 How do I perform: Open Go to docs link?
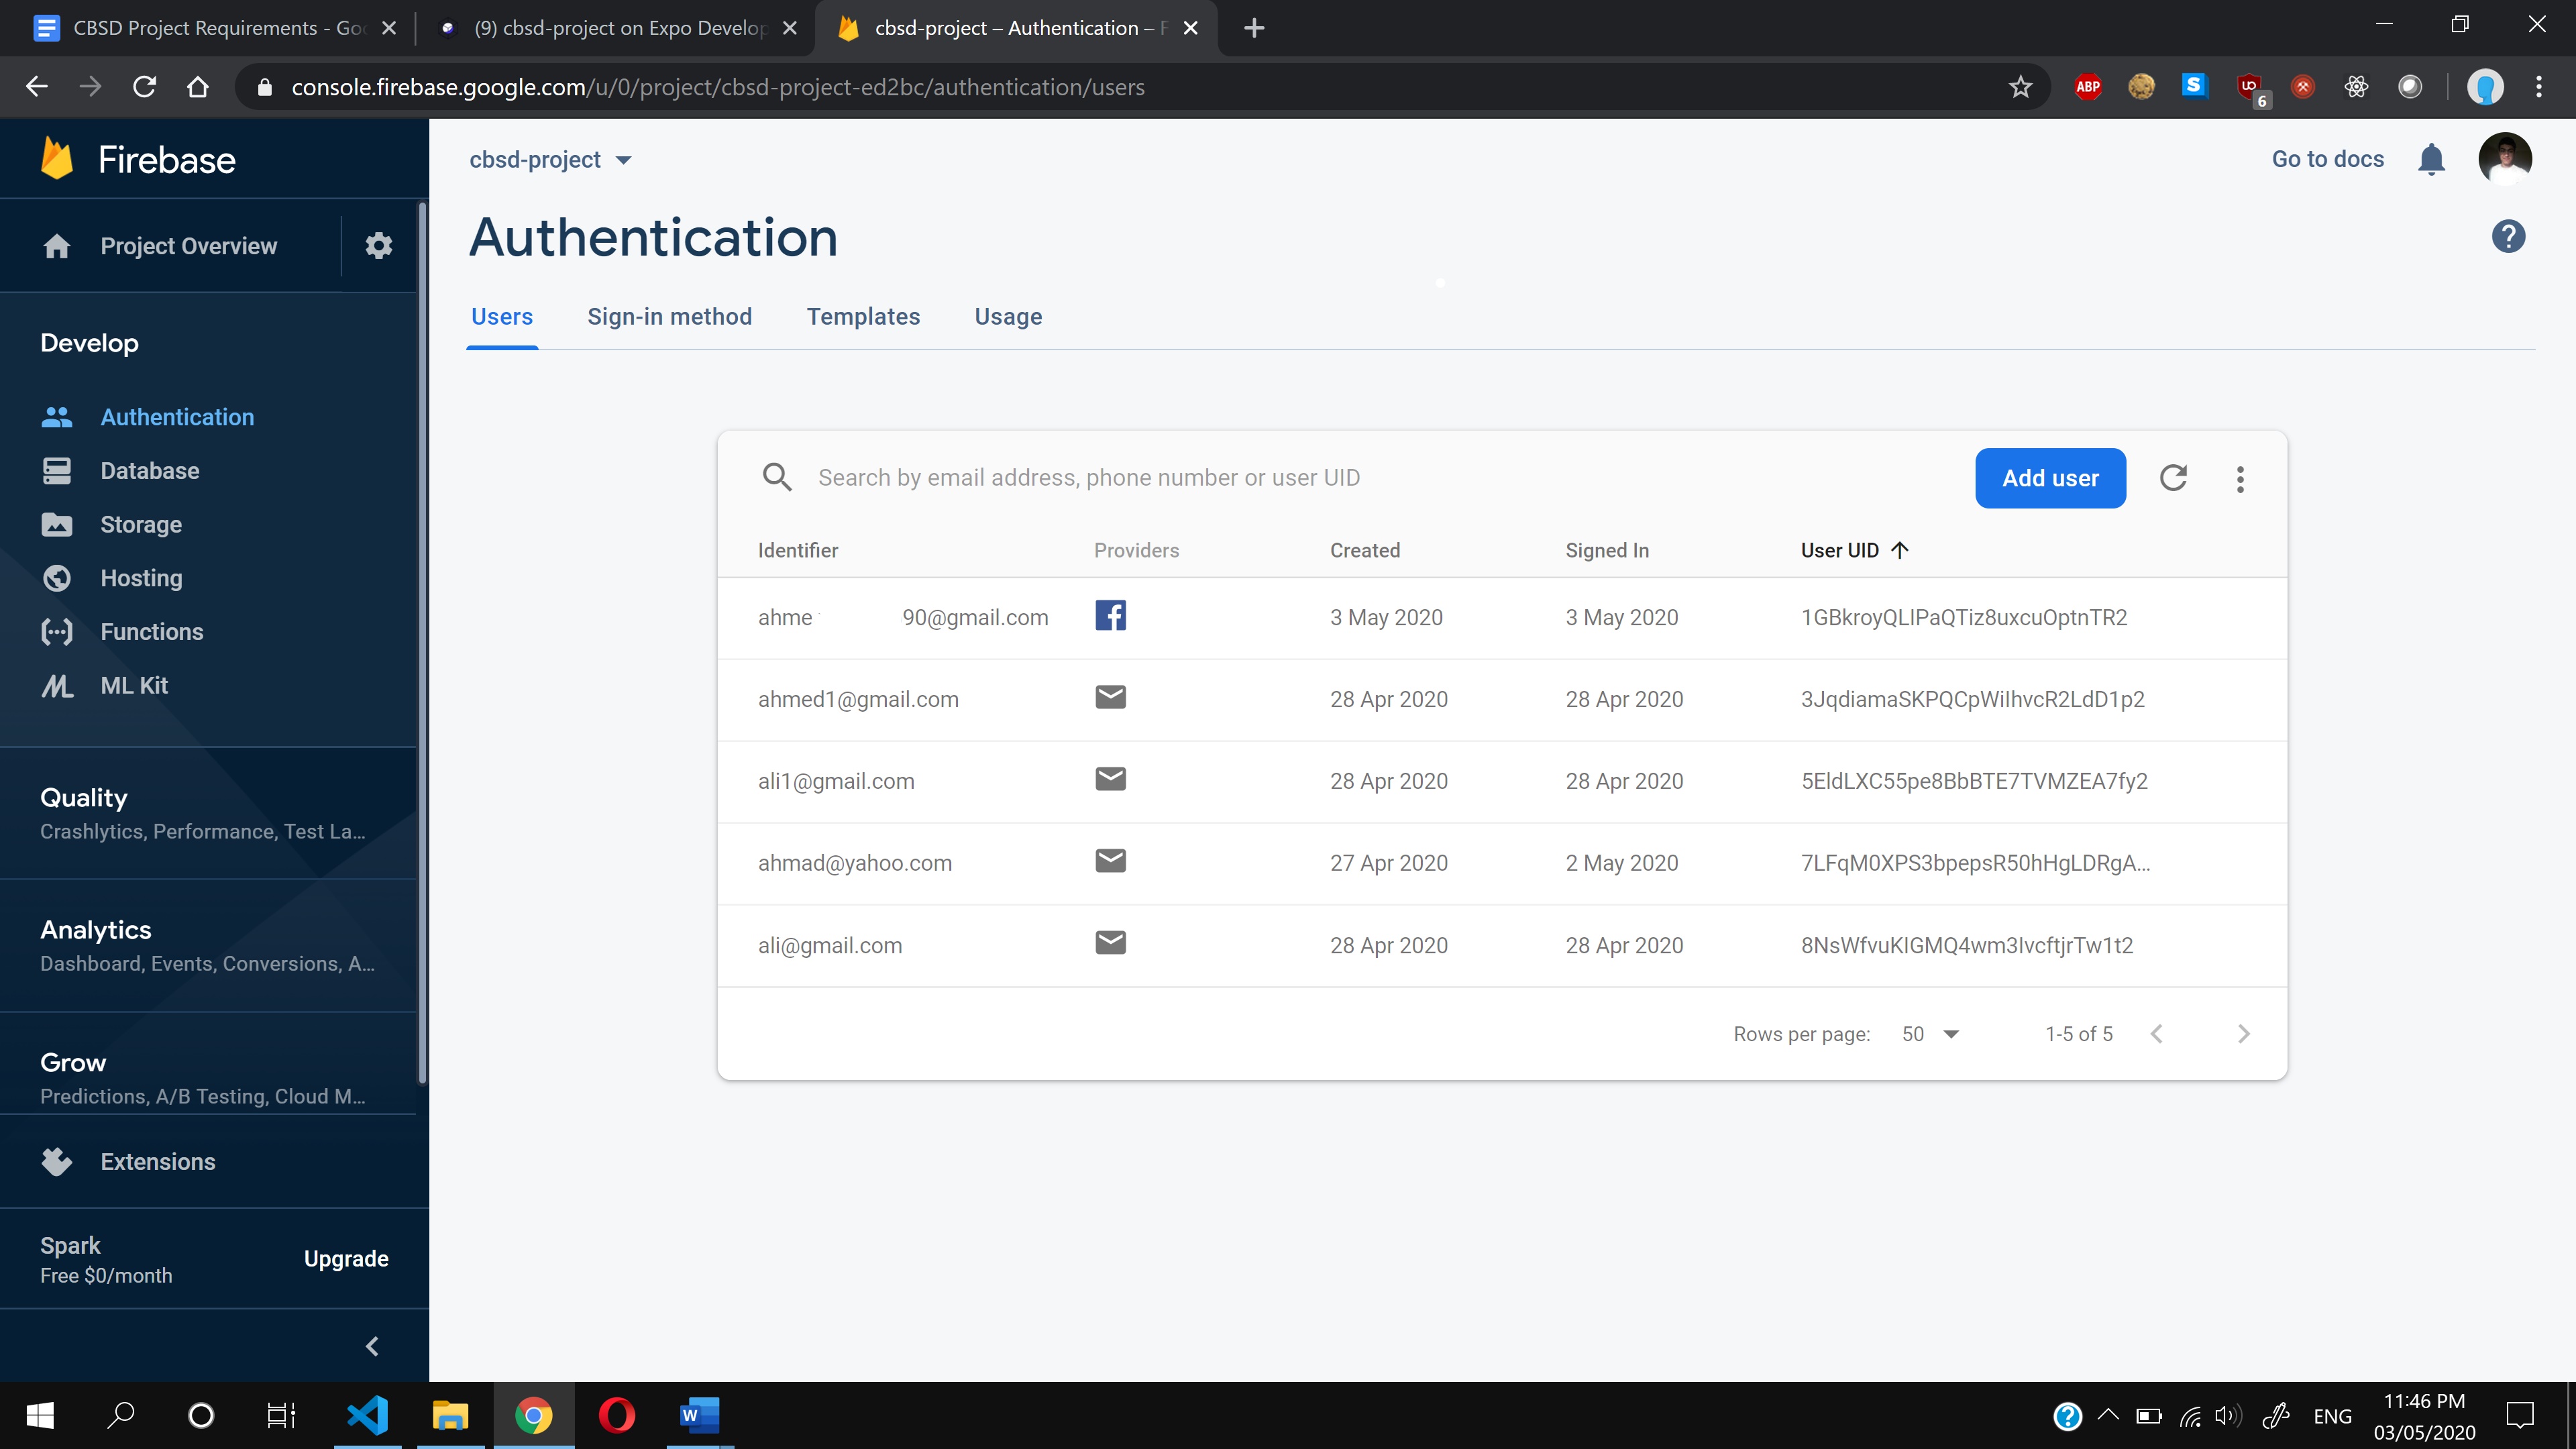pyautogui.click(x=2327, y=159)
